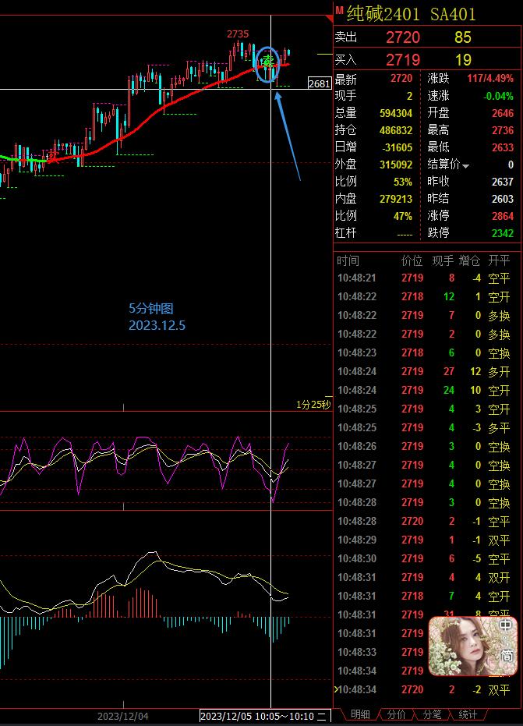Click the 2023/12/05 10:05~10:10 time label

pos(266,716)
